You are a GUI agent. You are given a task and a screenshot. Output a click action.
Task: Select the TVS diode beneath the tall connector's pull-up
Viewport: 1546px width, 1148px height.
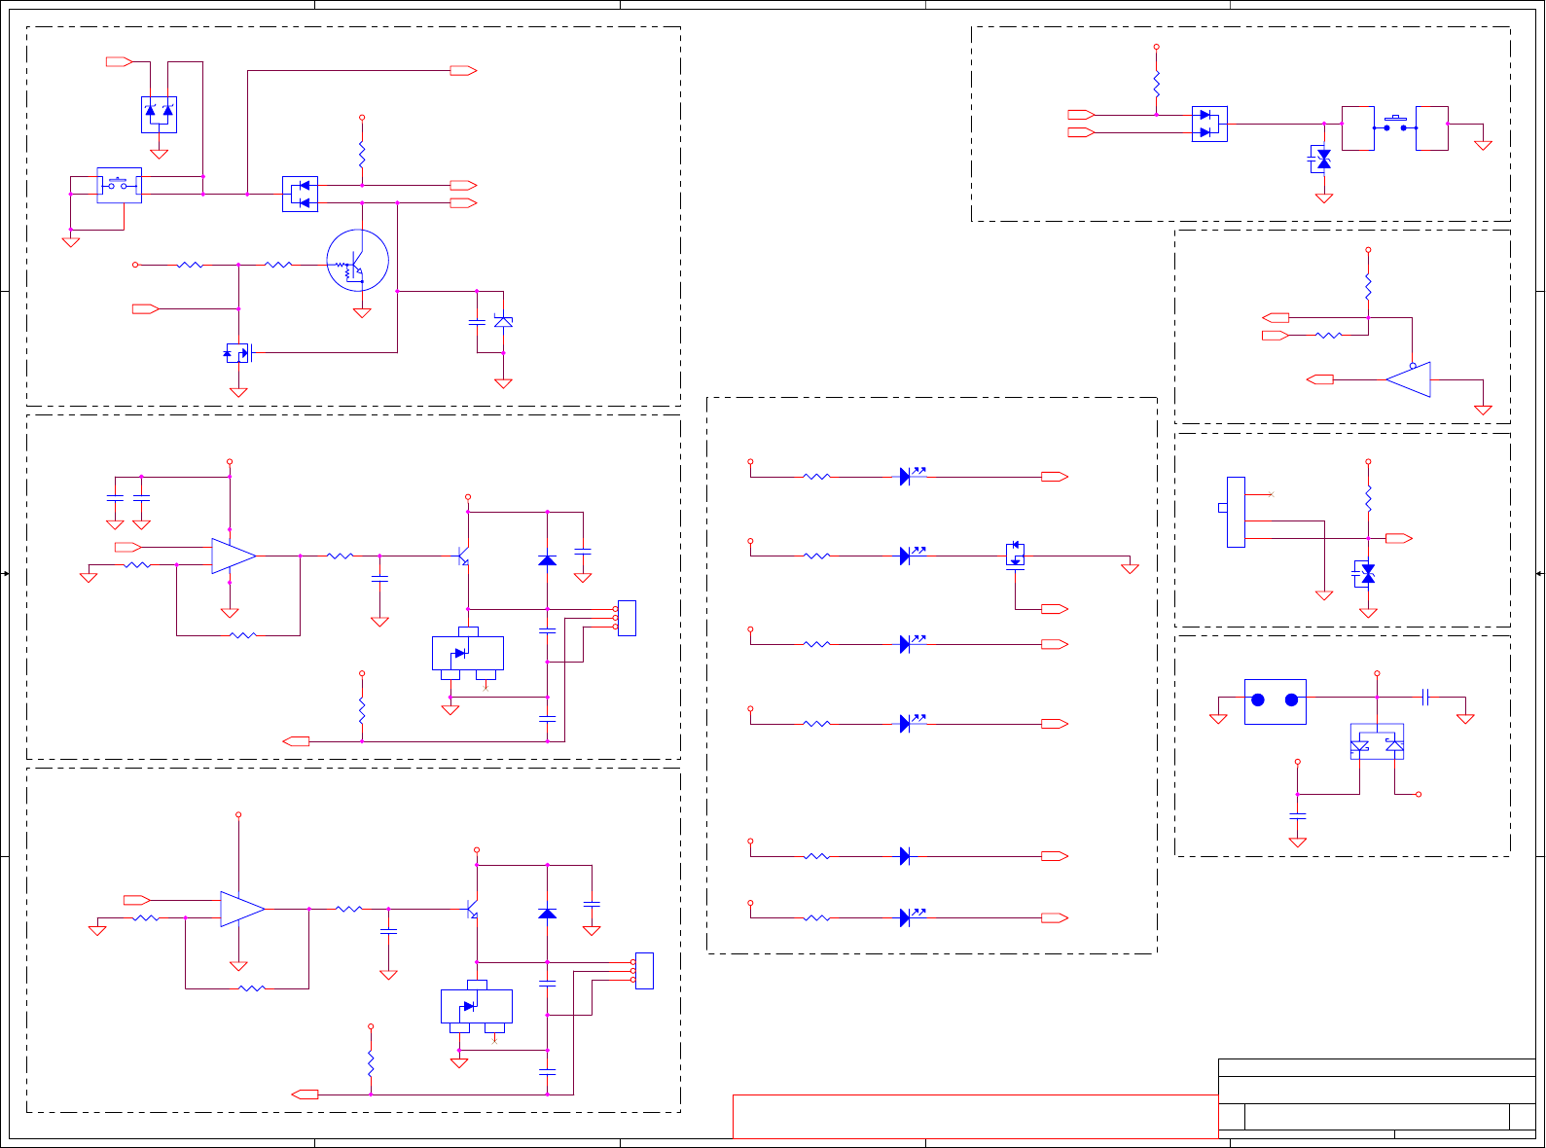tap(1365, 574)
